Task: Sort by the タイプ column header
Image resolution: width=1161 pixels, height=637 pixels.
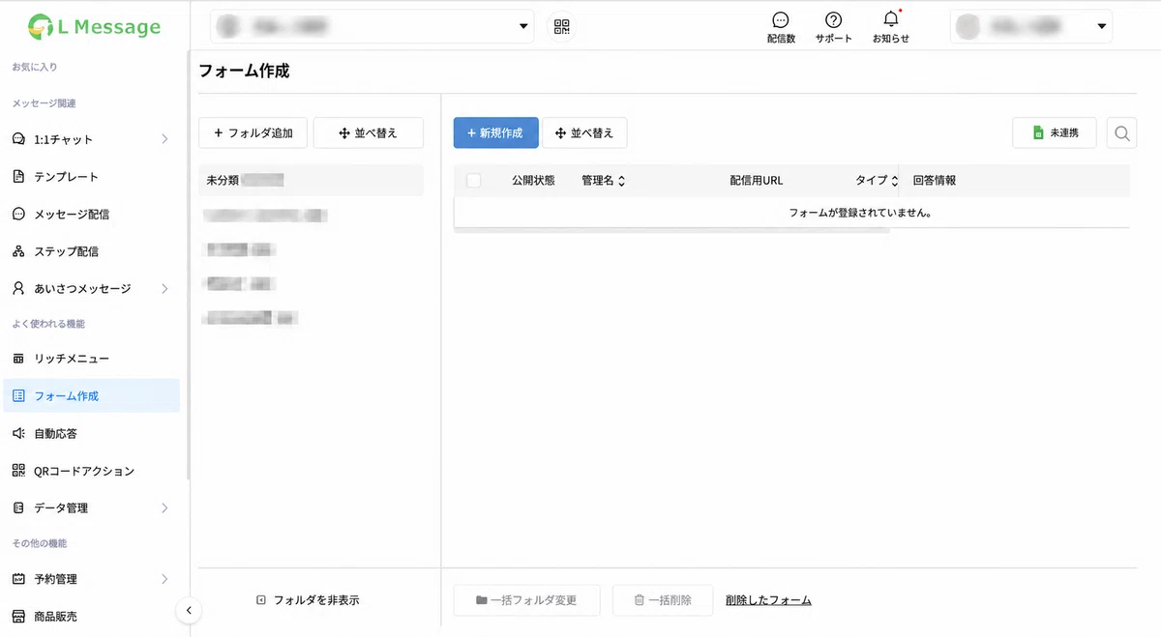Action: click(877, 181)
